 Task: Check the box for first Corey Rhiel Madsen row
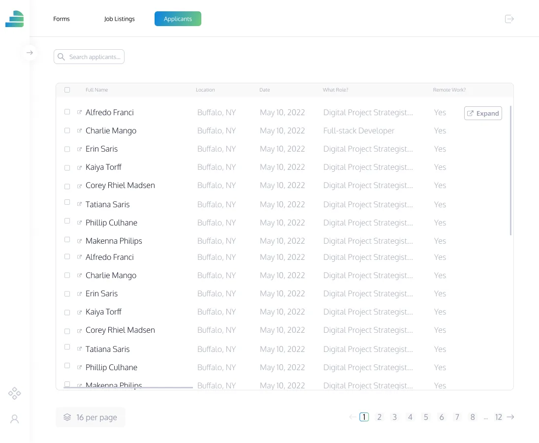click(x=67, y=186)
